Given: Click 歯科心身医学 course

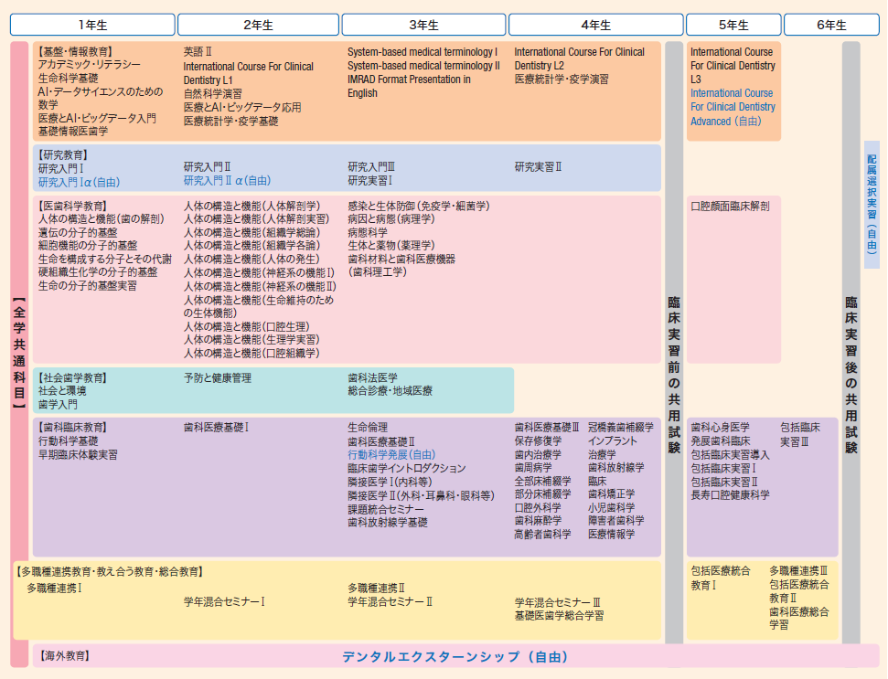Looking at the screenshot, I should coord(720,427).
